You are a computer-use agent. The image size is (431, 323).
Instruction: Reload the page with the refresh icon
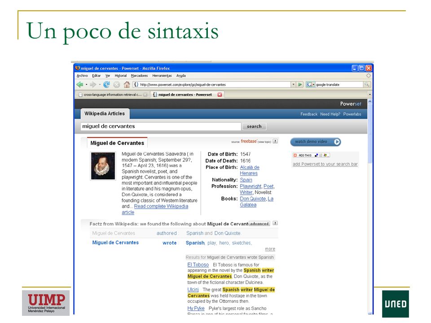[106, 85]
